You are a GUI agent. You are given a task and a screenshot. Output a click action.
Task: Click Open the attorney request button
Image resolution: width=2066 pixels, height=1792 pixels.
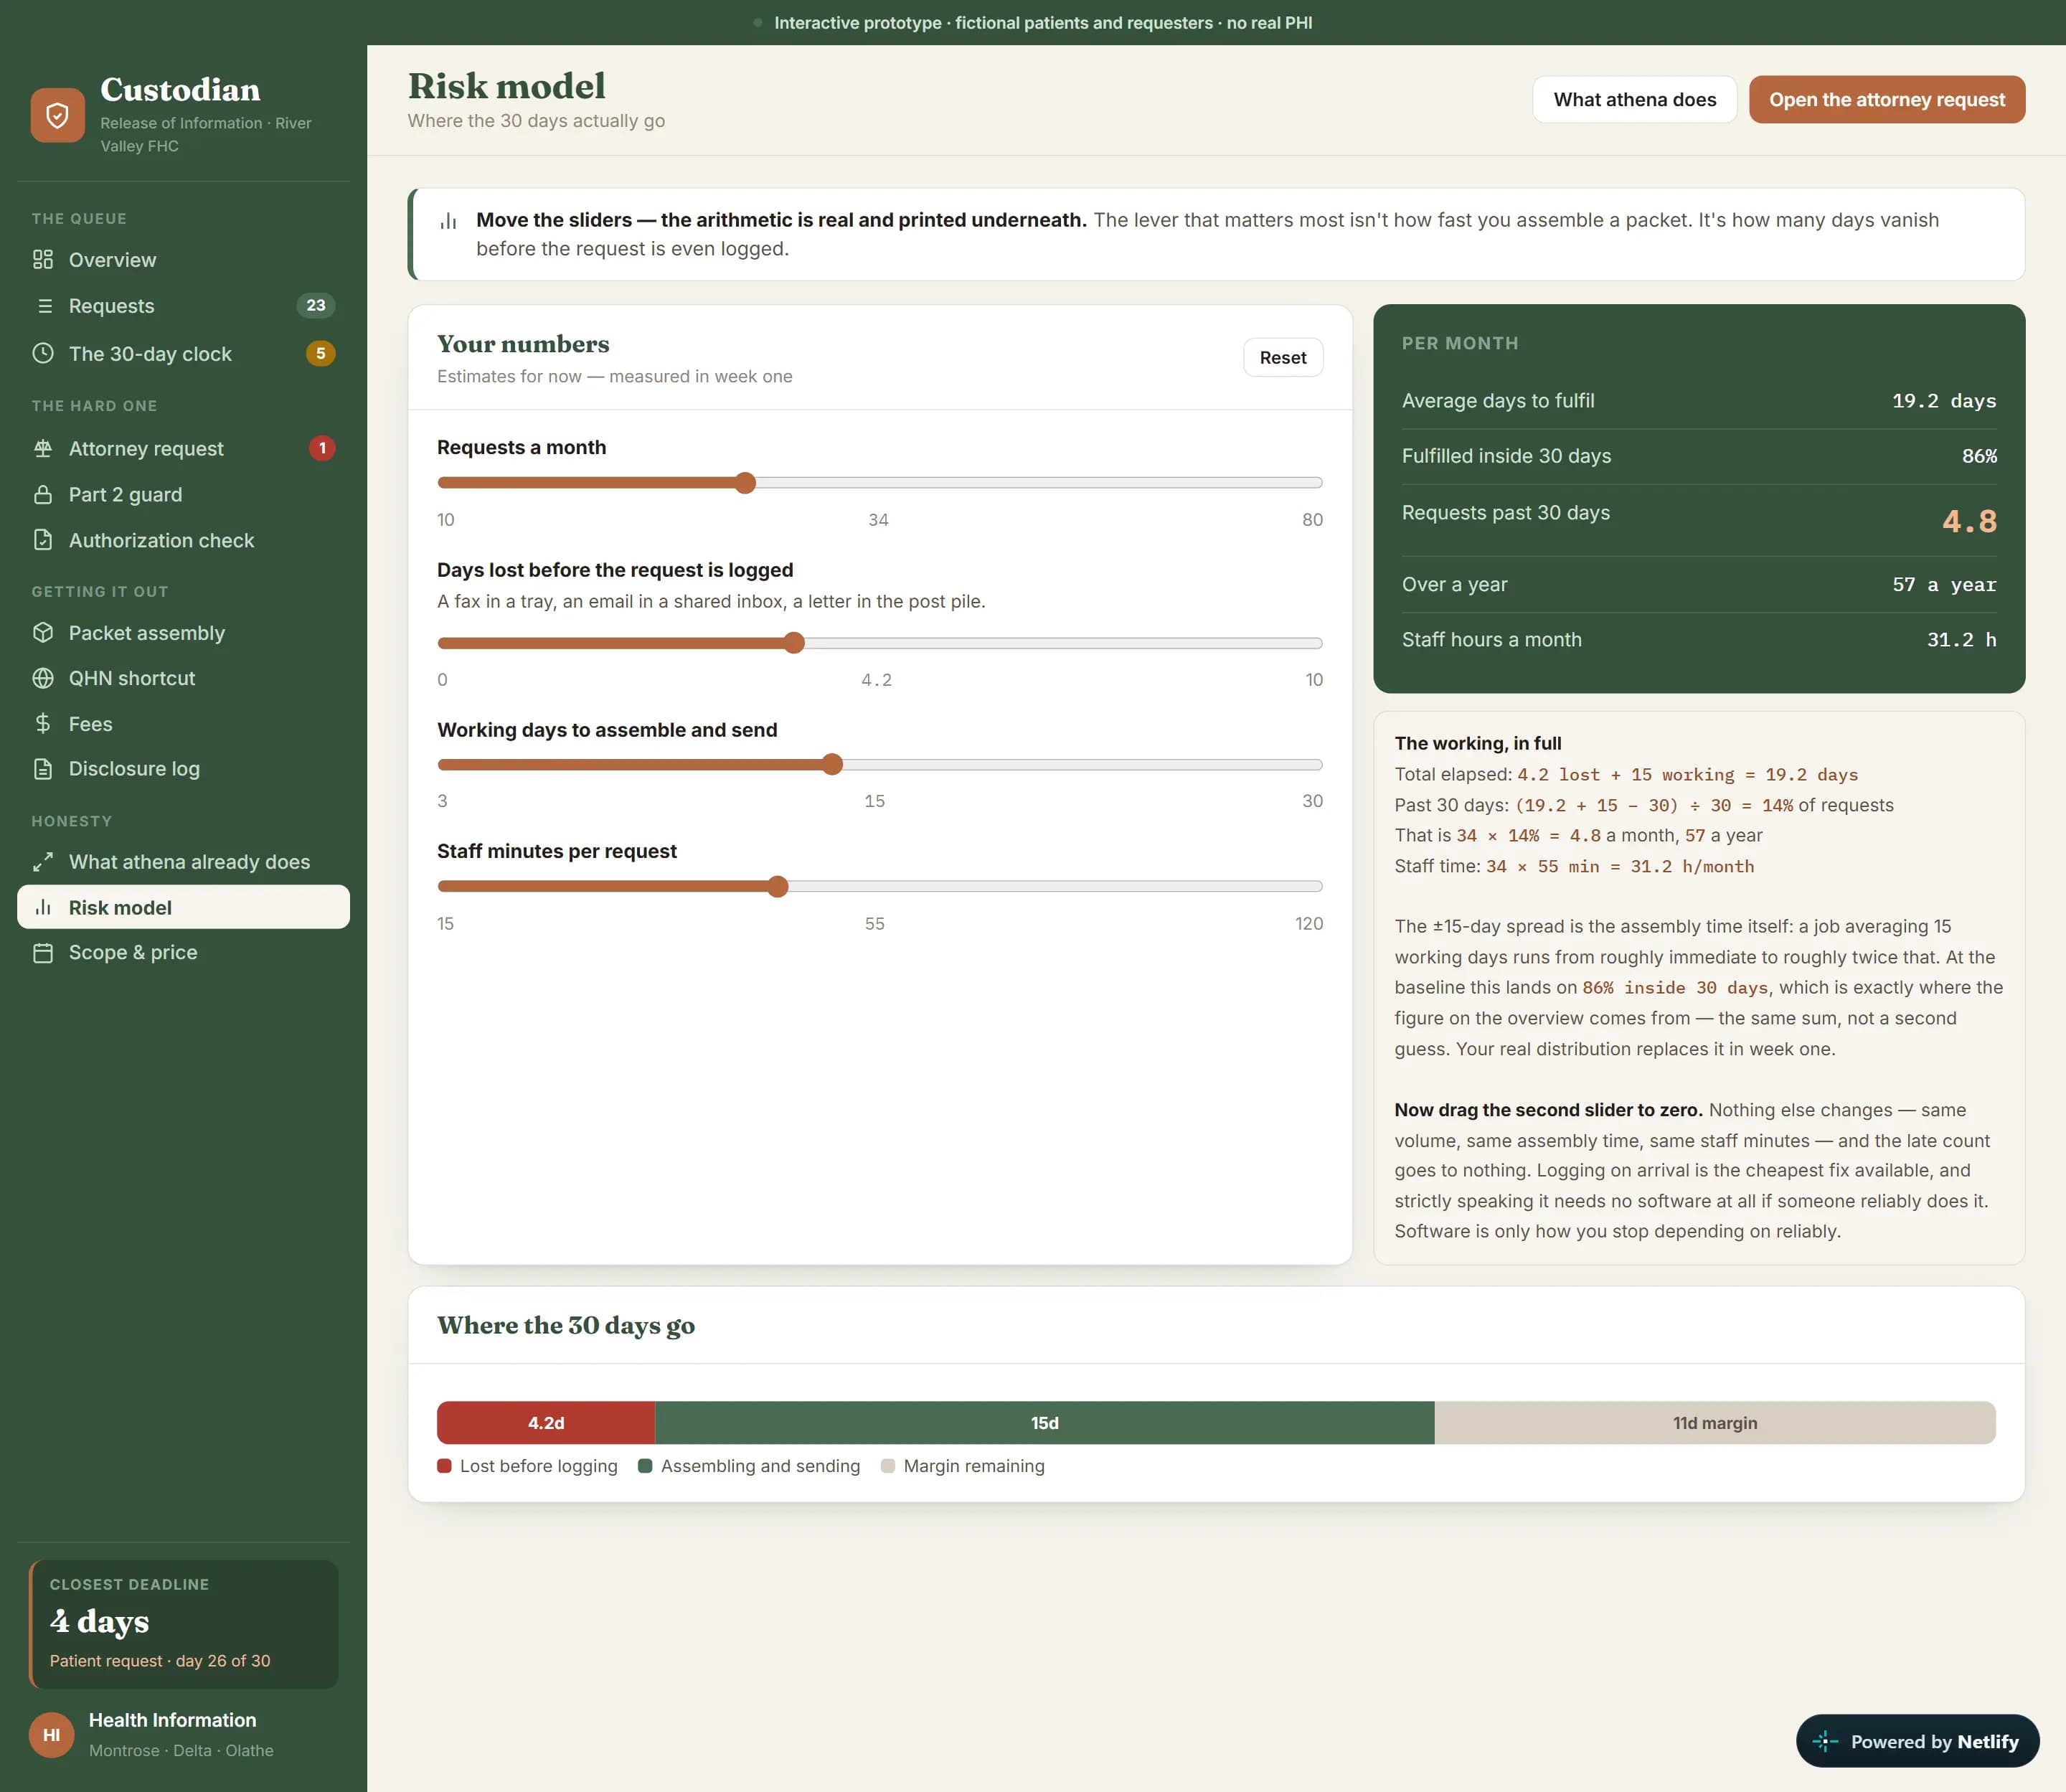click(x=1886, y=100)
